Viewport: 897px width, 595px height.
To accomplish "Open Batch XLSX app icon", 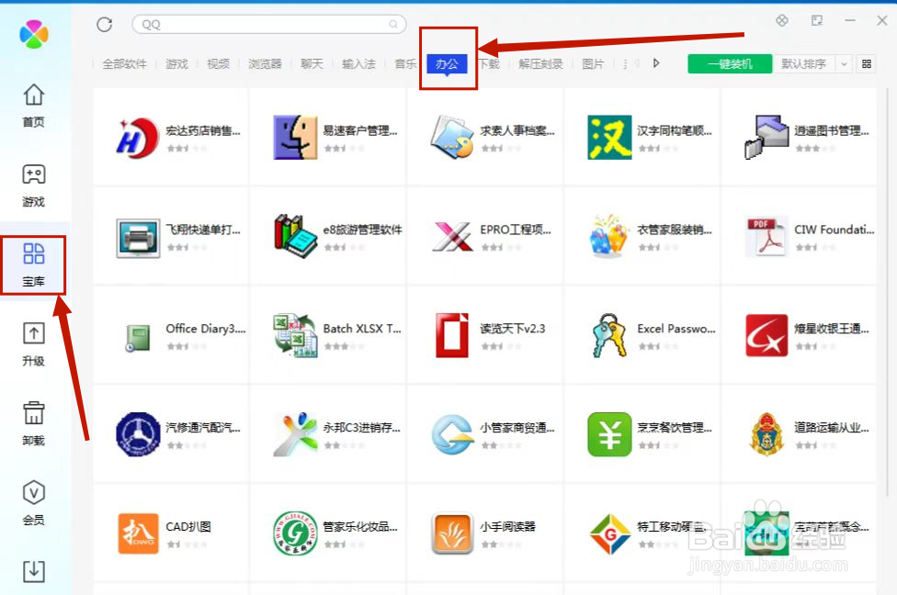I will 295,335.
